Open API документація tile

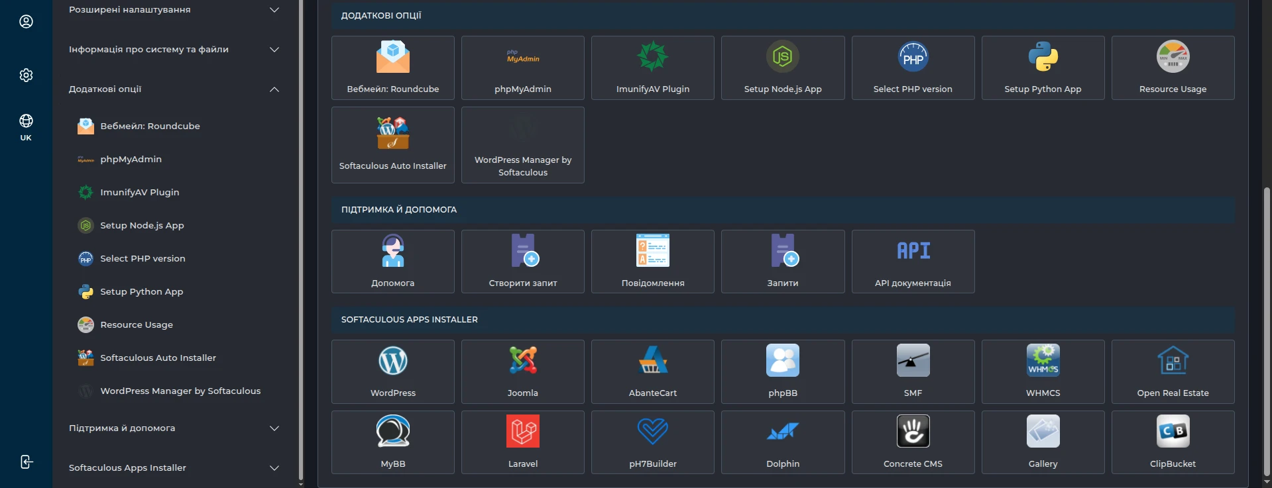tap(913, 262)
